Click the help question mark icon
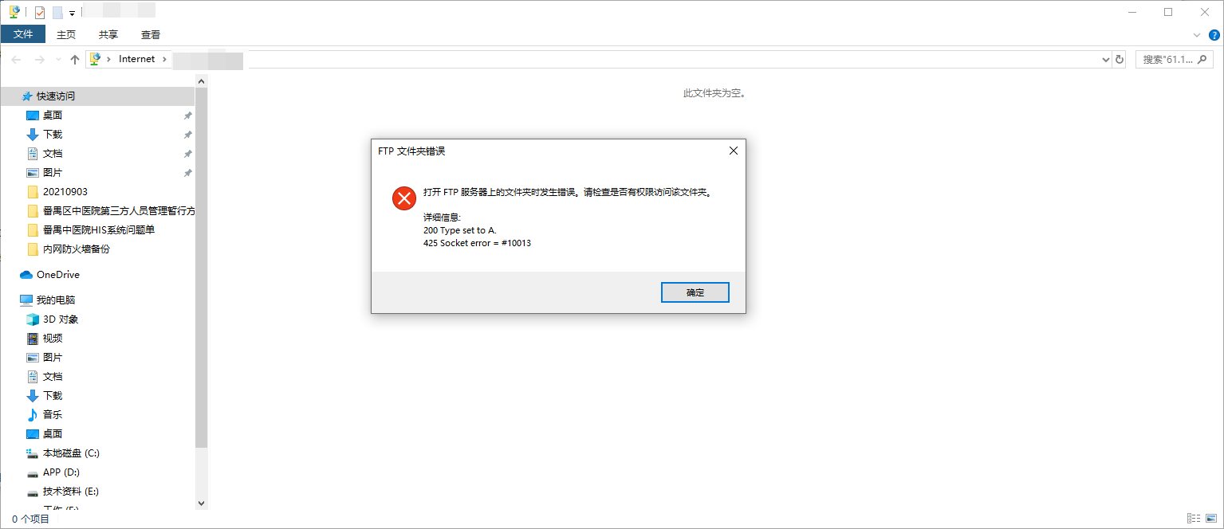 click(1214, 35)
